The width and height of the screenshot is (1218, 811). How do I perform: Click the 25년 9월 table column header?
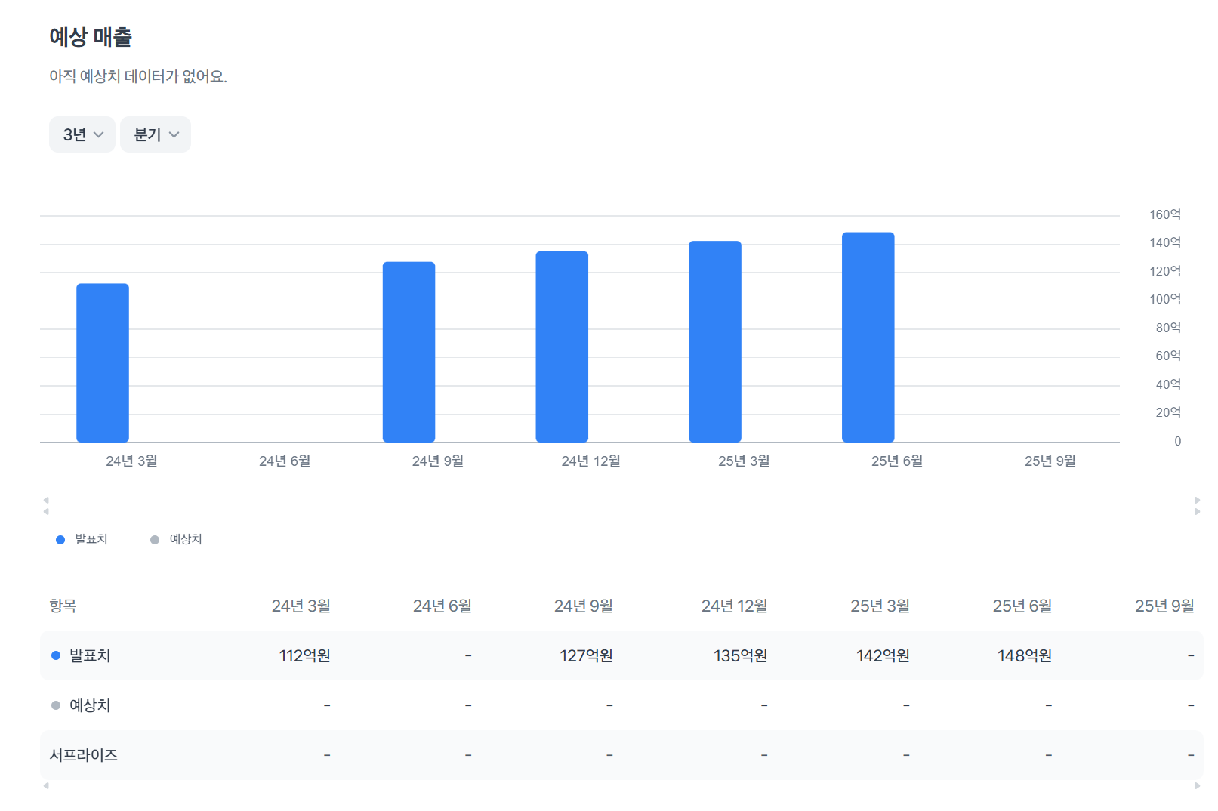pyautogui.click(x=1165, y=606)
